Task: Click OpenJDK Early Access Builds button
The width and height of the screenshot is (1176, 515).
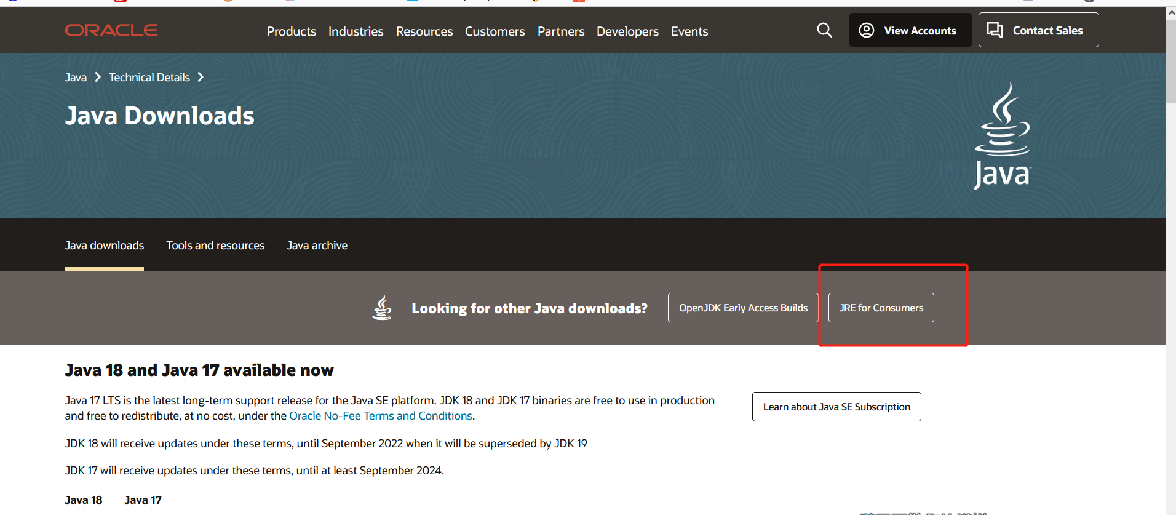Action: pos(743,308)
